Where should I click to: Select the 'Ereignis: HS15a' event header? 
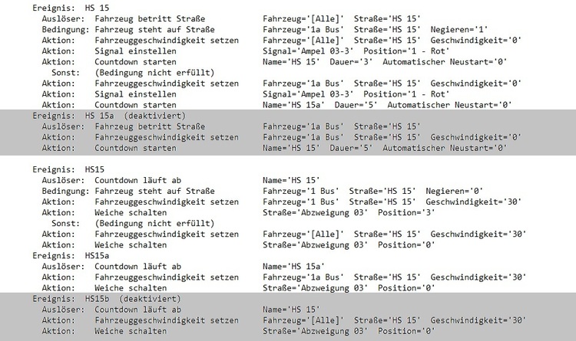pyautogui.click(x=71, y=256)
